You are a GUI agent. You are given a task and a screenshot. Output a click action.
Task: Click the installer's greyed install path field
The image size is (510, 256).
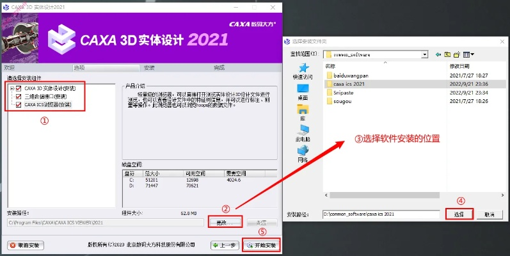pos(106,223)
